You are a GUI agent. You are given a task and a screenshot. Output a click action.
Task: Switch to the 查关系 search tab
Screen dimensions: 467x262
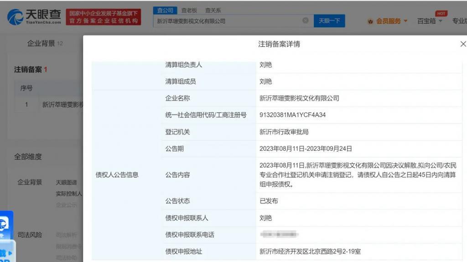click(x=213, y=10)
